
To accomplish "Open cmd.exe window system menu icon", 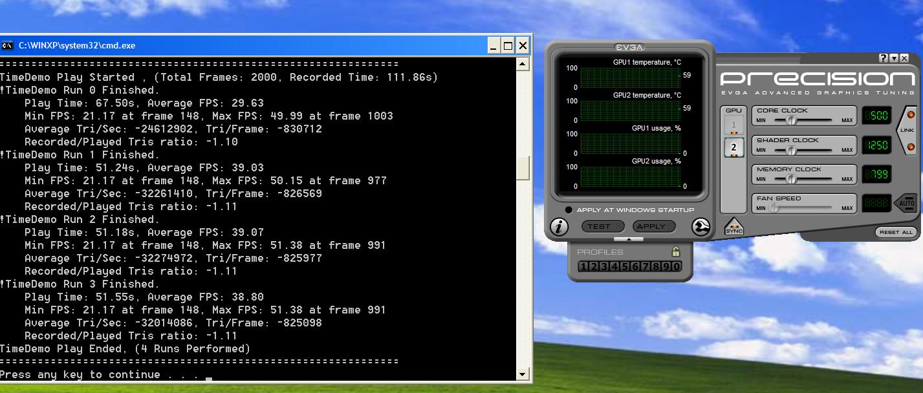I will 7,45.
